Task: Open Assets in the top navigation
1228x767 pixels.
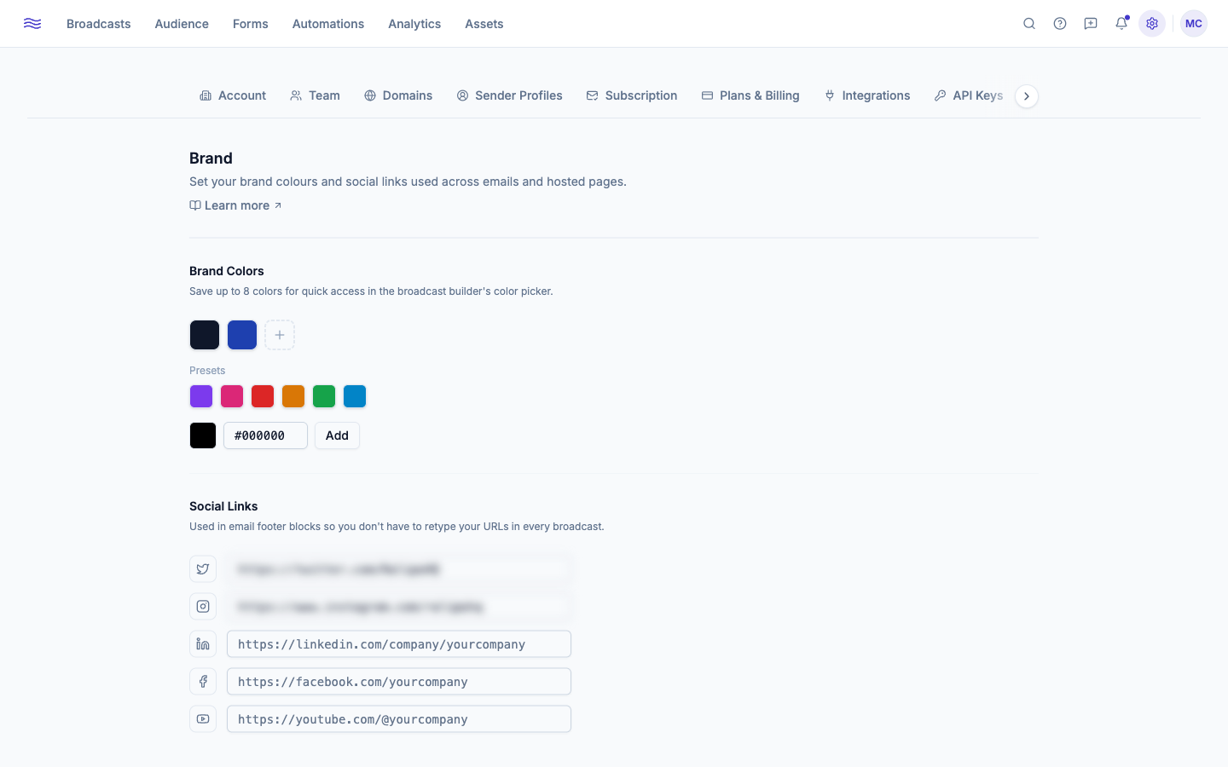Action: tap(484, 24)
